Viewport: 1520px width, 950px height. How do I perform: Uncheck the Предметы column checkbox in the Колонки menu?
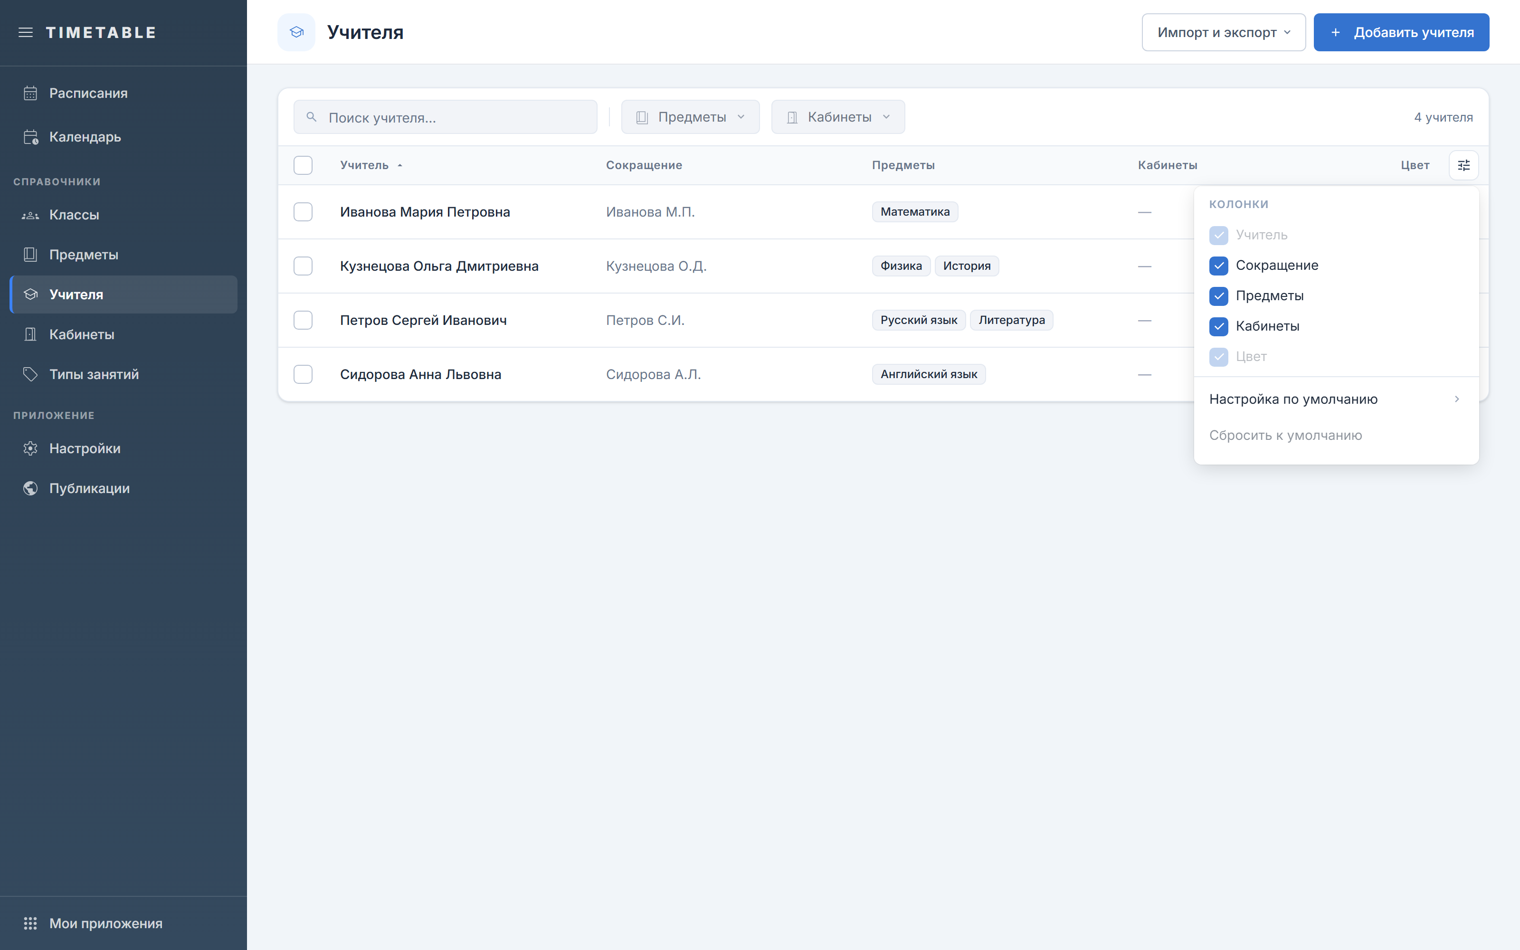(x=1218, y=296)
